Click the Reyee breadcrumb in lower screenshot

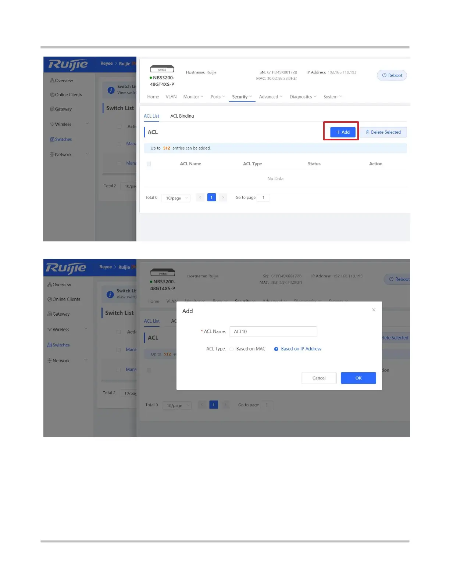coord(106,267)
